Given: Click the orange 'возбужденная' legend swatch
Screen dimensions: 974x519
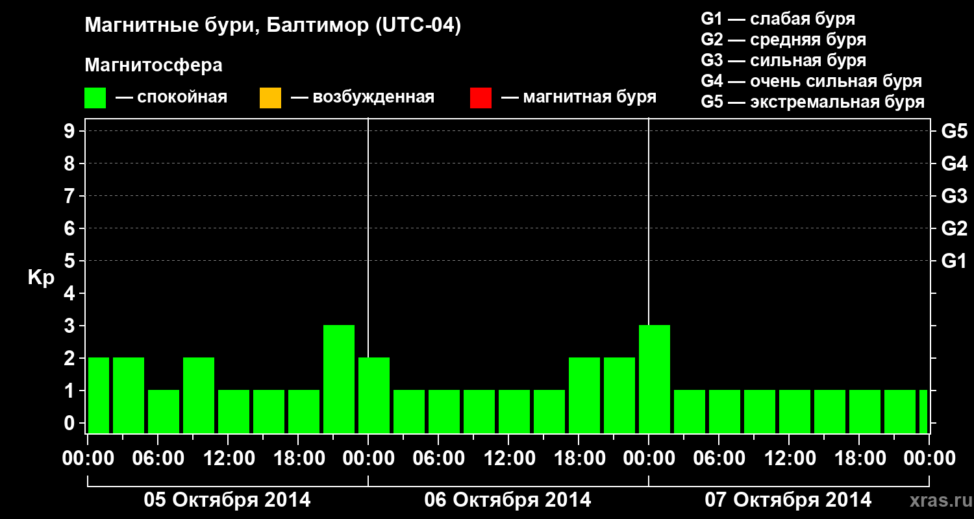Looking at the screenshot, I should (270, 98).
